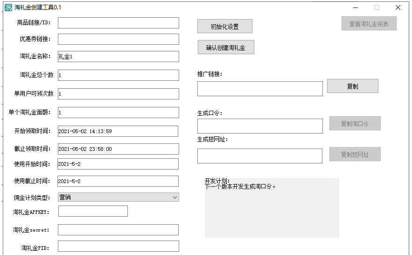Image resolution: width=412 pixels, height=255 pixels.
Task: Select the 淘礼金名称 field containing 礼金1
Action: [118, 57]
